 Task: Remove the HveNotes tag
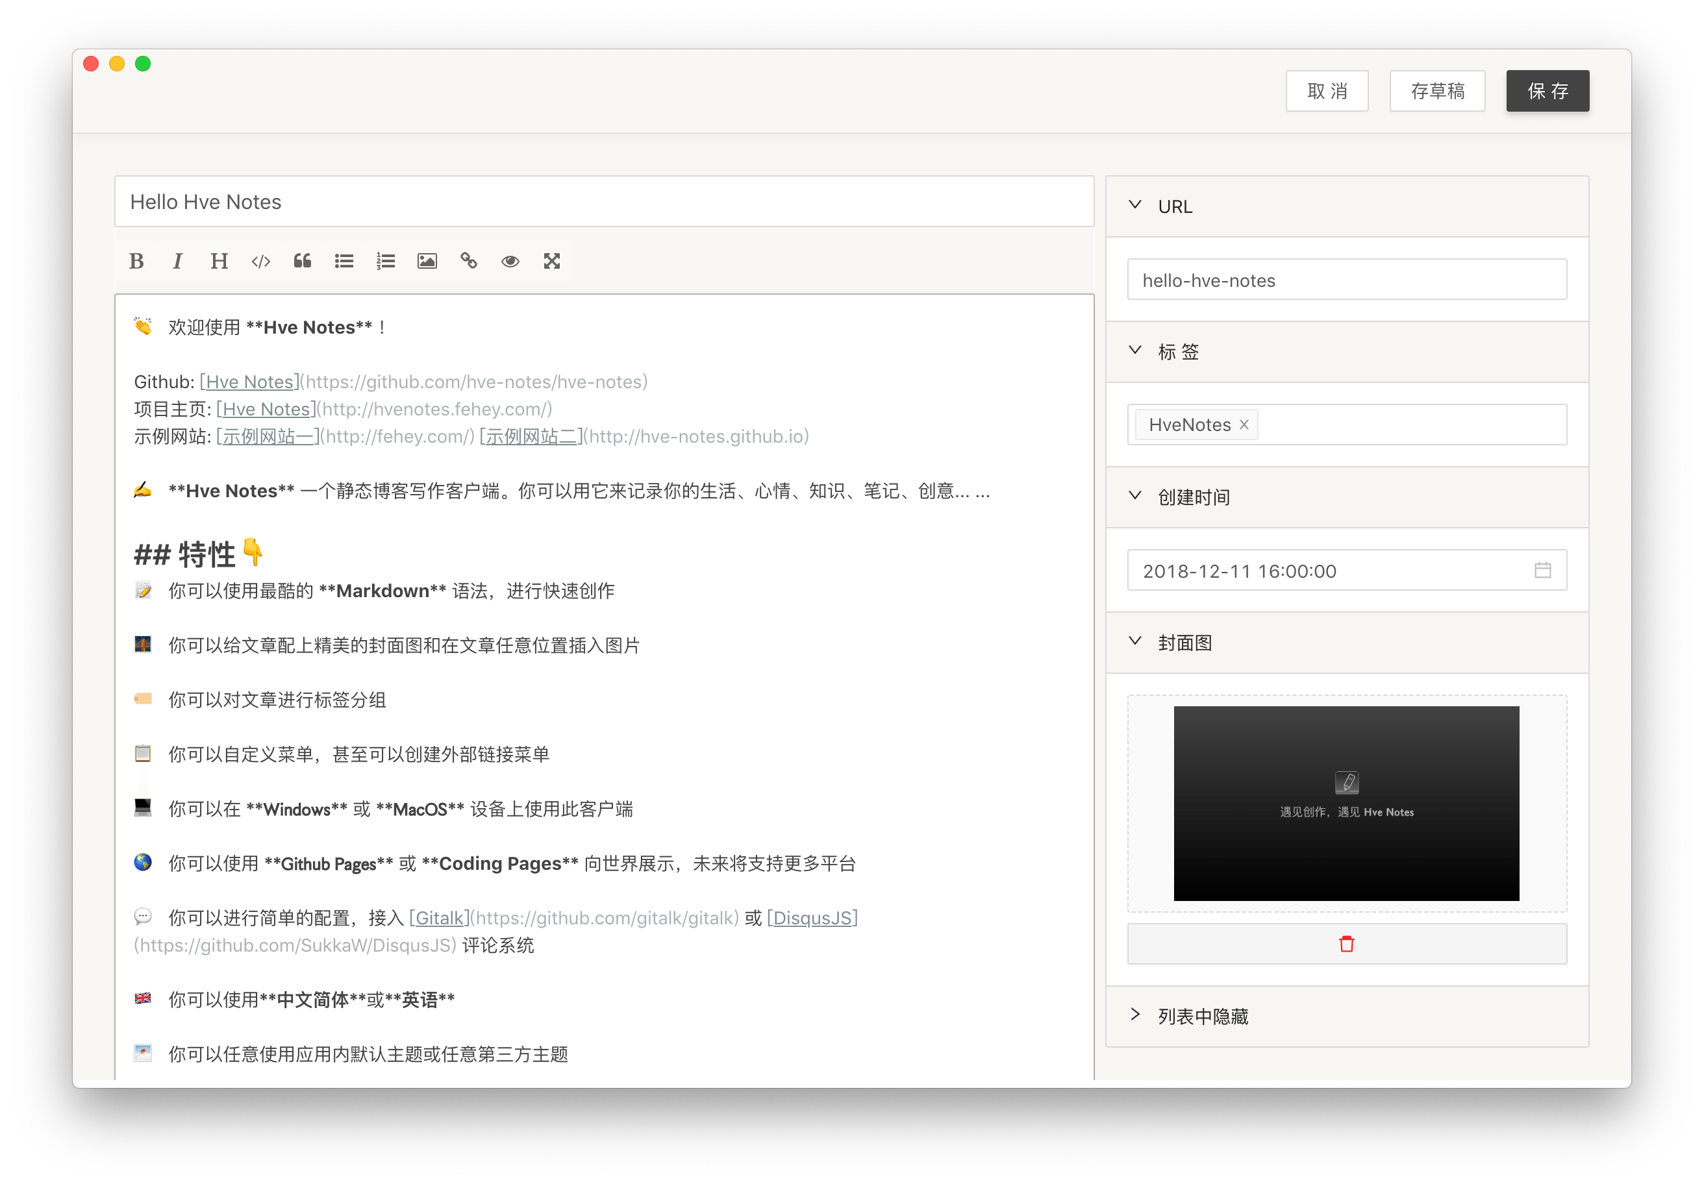tap(1245, 425)
